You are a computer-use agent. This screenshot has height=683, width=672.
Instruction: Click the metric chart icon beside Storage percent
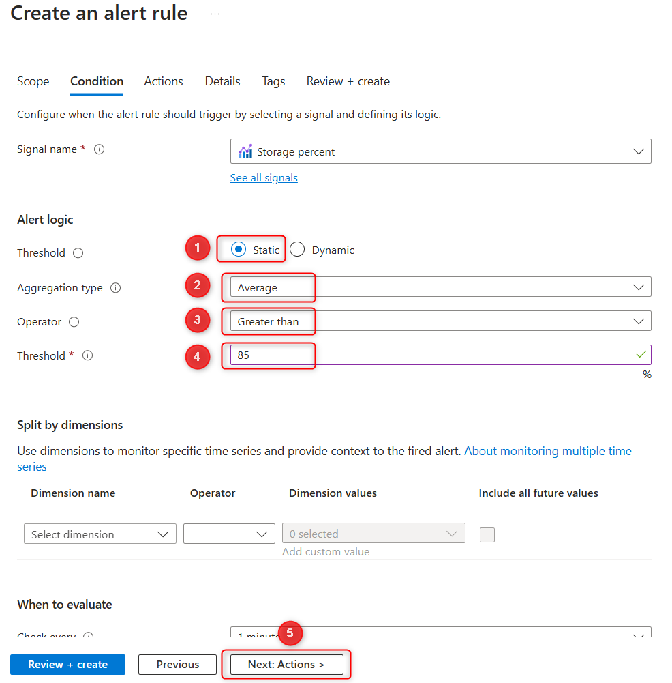(x=245, y=151)
